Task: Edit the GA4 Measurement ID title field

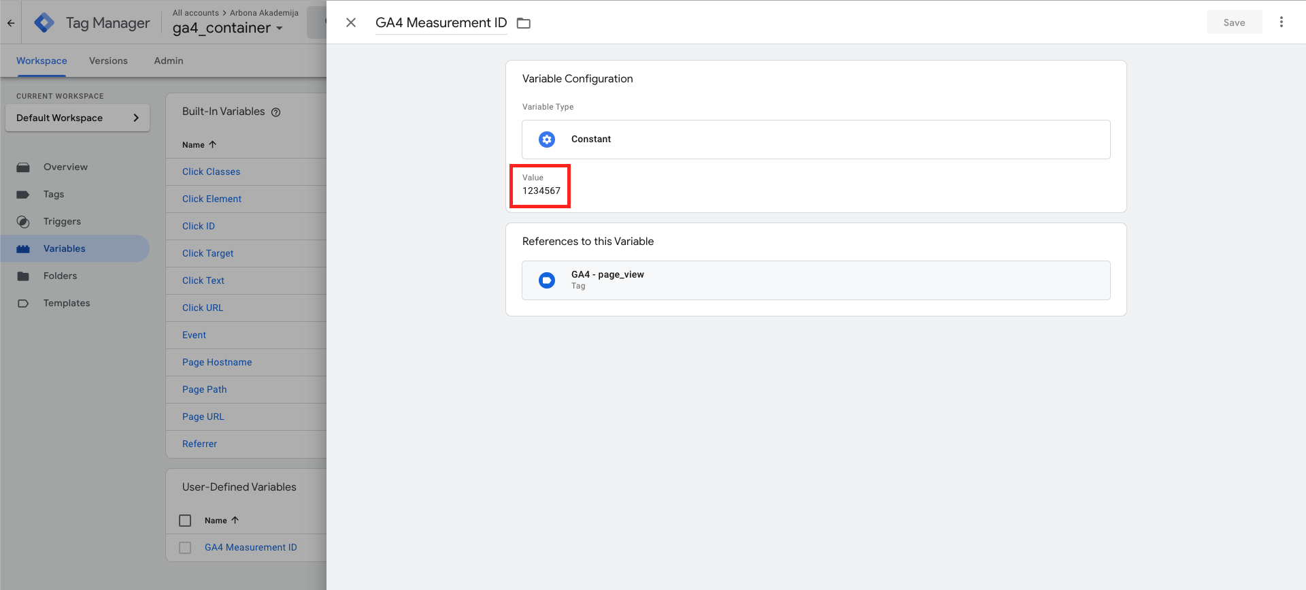Action: click(441, 22)
